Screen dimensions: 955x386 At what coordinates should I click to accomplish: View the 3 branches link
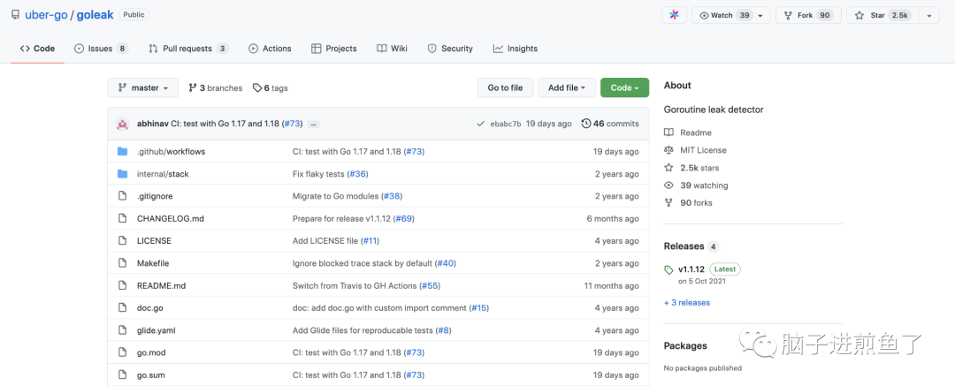pos(216,87)
